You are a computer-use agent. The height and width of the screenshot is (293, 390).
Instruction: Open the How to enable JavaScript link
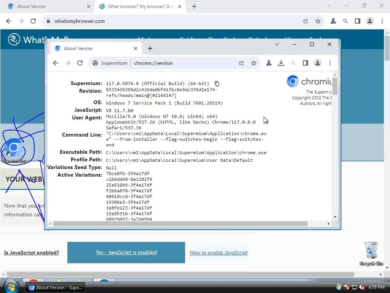(x=219, y=253)
